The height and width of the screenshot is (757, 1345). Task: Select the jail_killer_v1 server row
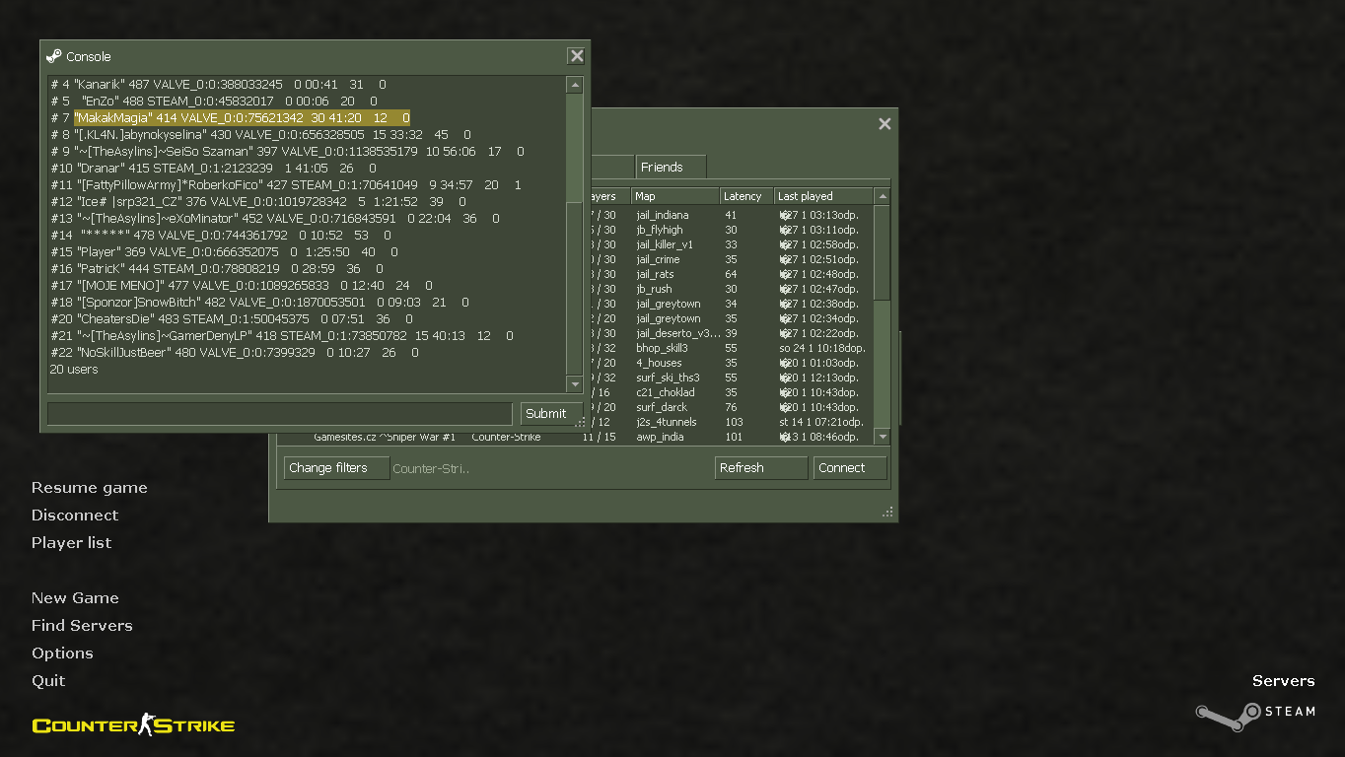pyautogui.click(x=731, y=244)
